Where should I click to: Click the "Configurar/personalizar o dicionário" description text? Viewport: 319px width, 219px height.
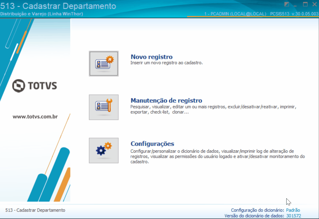click(217, 156)
